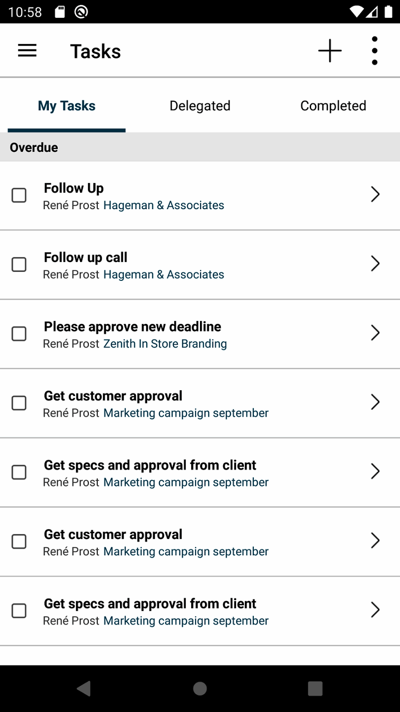Tap the Android recent apps square
Image resolution: width=400 pixels, height=712 pixels.
315,688
